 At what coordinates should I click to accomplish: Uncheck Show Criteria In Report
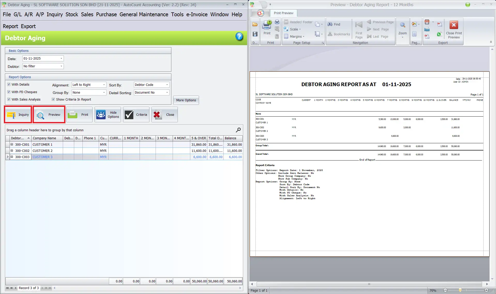53,99
